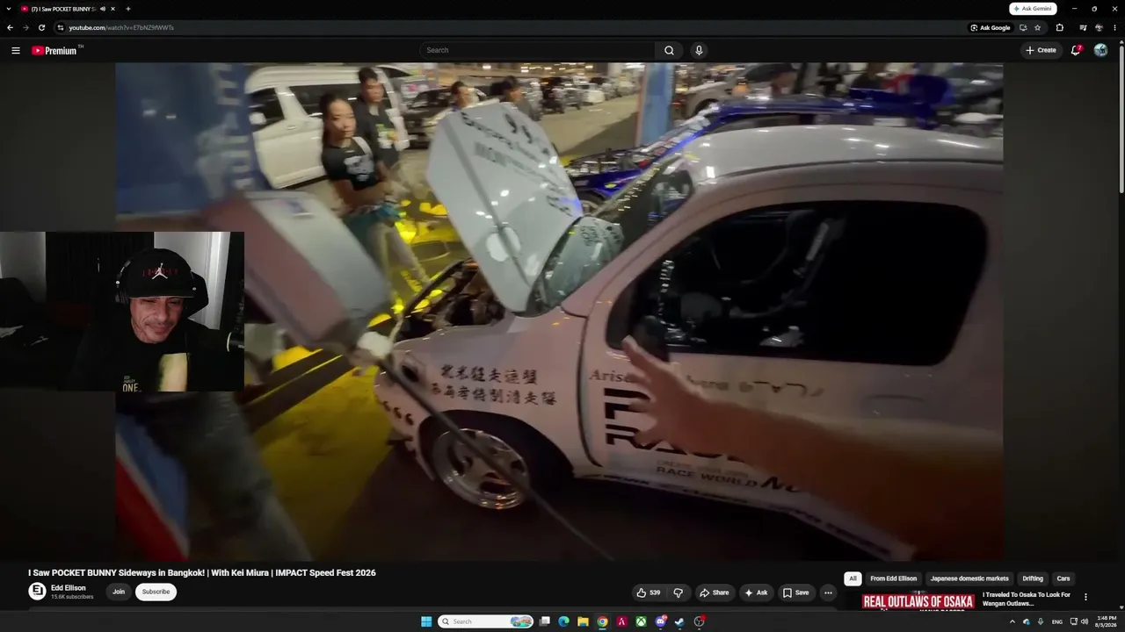The image size is (1125, 632).
Task: Open more actions ellipsis under video
Action: [x=828, y=592]
